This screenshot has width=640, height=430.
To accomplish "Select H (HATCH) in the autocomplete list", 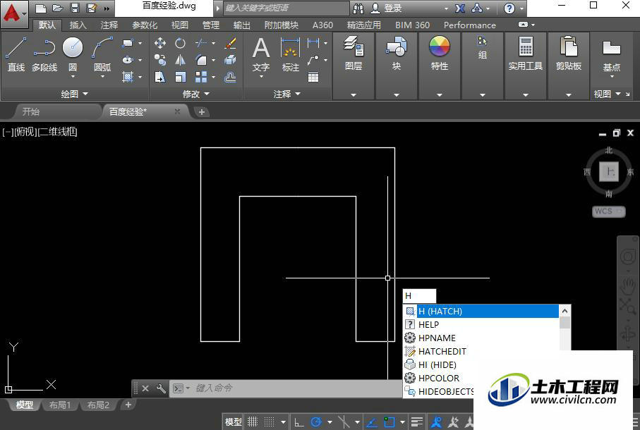I will [481, 311].
